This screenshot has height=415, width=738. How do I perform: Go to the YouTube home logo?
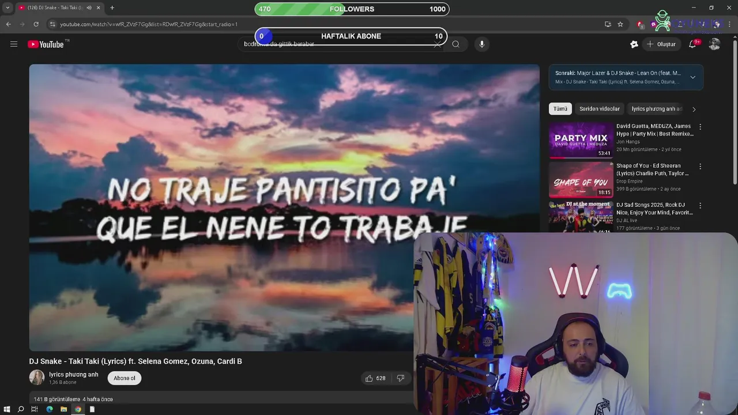click(x=46, y=44)
